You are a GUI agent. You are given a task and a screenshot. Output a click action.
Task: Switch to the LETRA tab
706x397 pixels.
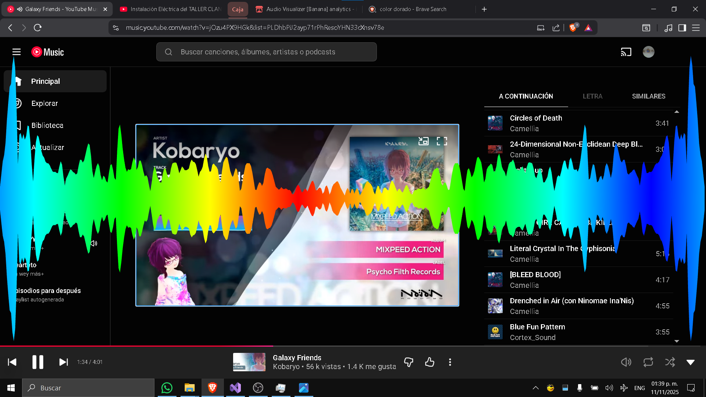coord(592,96)
